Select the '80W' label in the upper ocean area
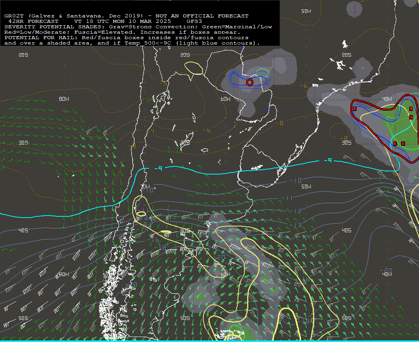The width and height of the screenshot is (419, 342). (x=64, y=99)
